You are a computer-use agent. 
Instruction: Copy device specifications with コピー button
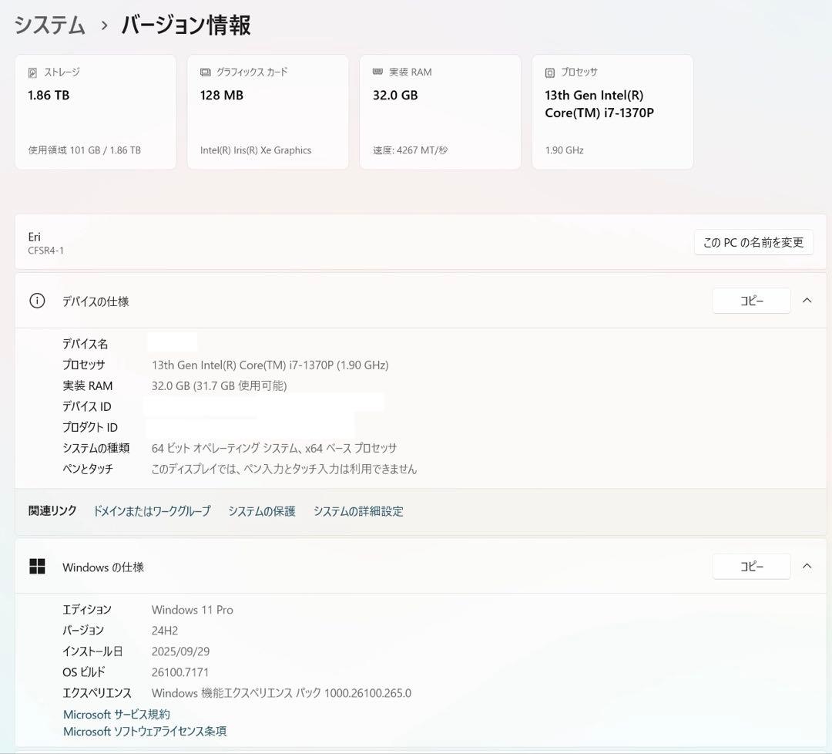751,301
